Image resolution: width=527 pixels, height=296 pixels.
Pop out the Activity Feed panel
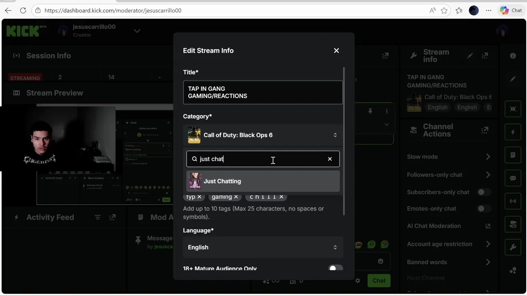[112, 217]
